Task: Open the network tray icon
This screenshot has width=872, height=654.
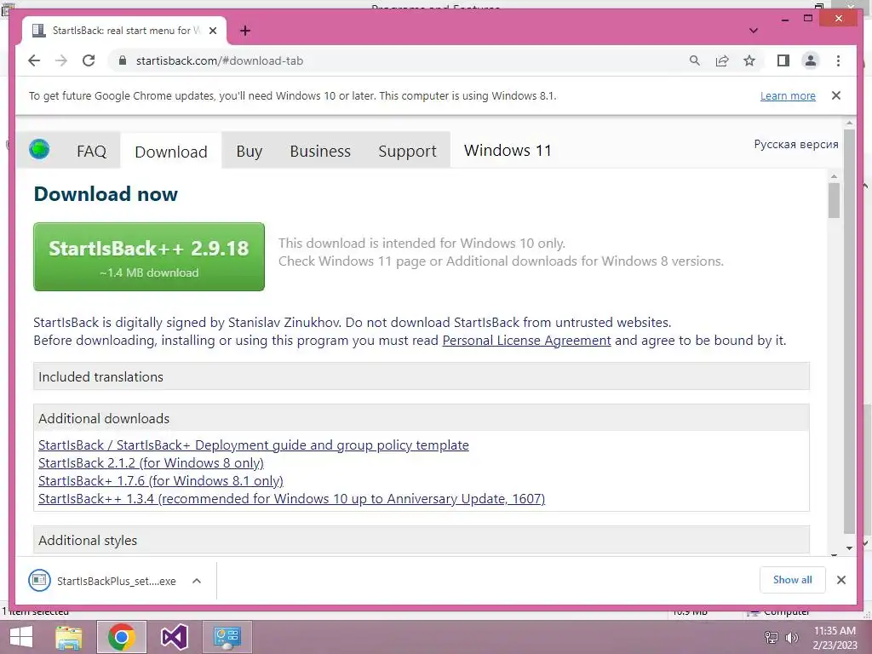Action: 771,638
